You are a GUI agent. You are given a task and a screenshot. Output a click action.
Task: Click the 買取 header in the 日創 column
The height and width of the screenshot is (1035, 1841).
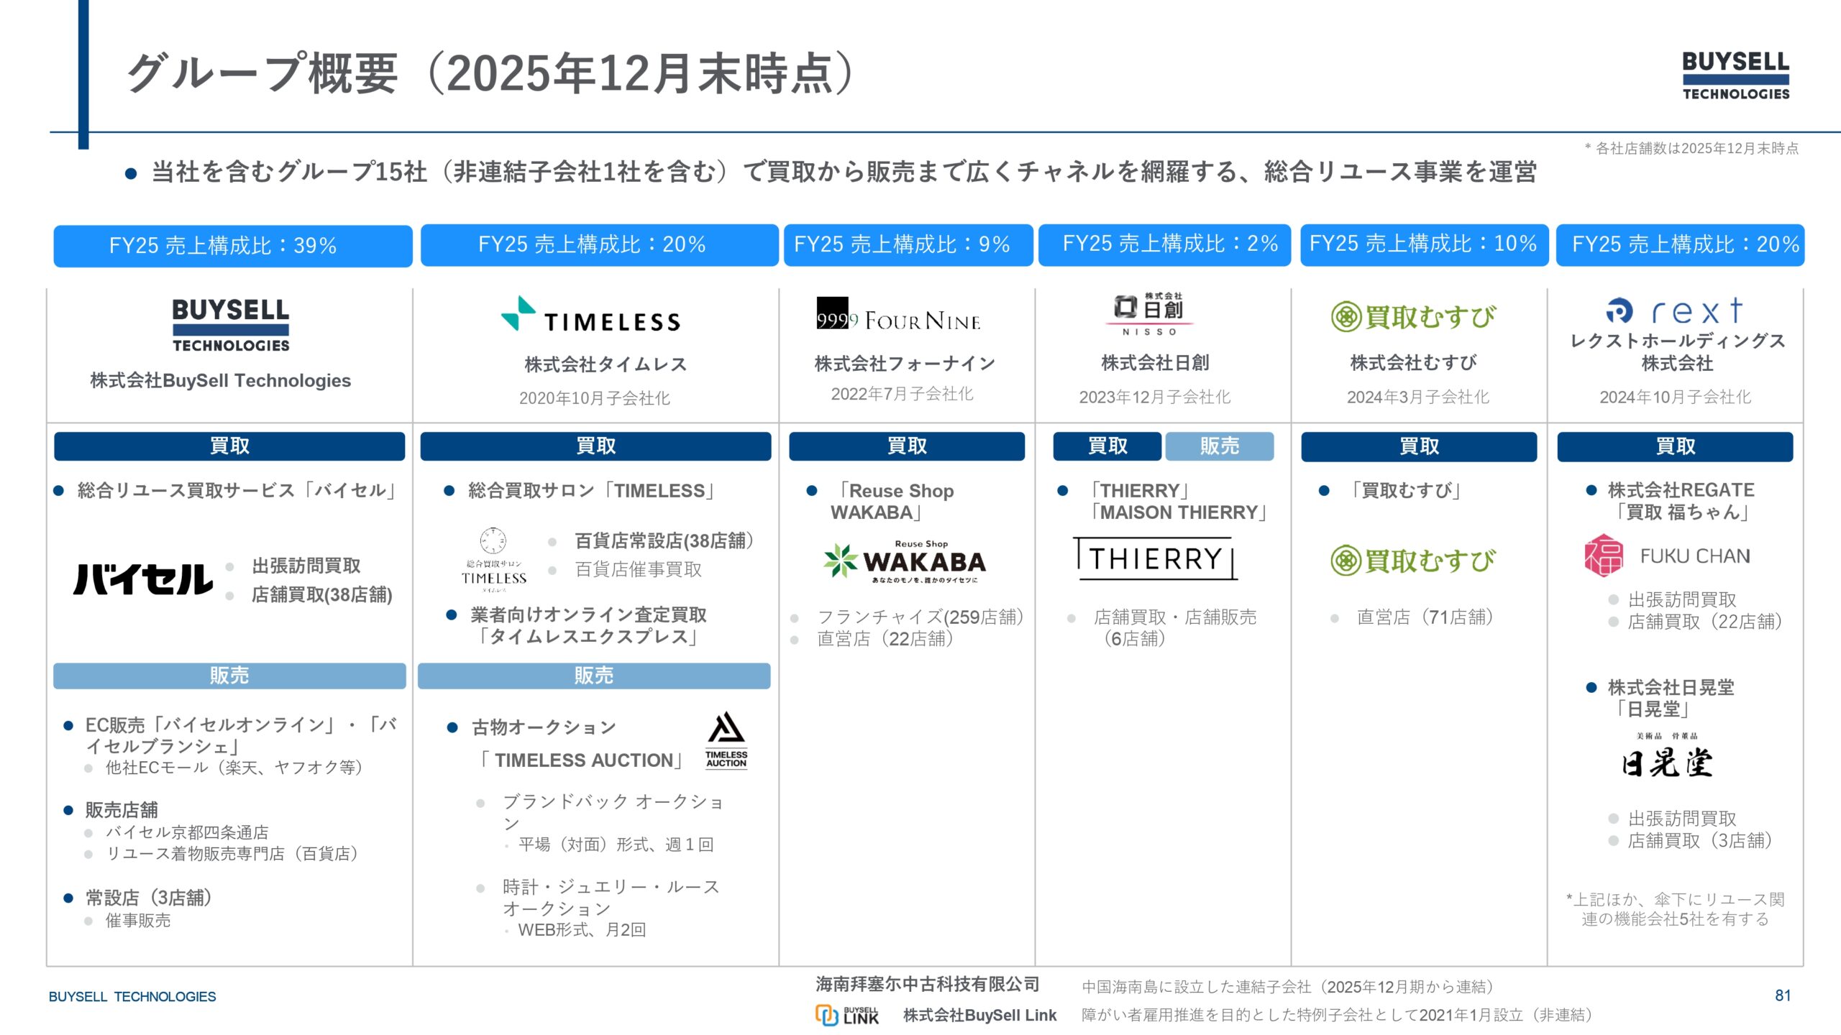(x=1107, y=446)
